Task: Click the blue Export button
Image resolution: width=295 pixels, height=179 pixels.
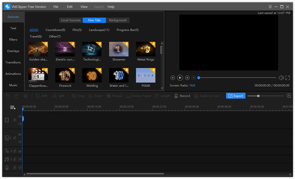Action: click(x=236, y=96)
